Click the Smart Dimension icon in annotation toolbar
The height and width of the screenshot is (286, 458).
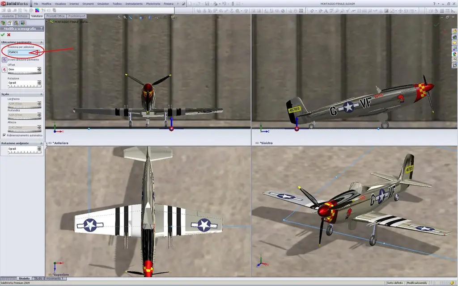pos(312,11)
